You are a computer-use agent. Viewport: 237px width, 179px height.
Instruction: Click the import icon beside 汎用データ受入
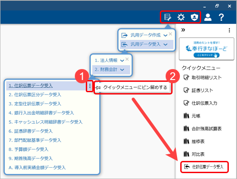point(124,44)
